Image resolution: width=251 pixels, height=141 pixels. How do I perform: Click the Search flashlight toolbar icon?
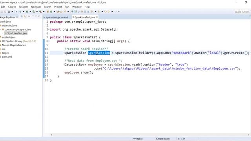tap(65, 12)
